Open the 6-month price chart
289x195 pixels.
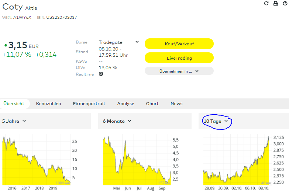pyautogui.click(x=137, y=160)
